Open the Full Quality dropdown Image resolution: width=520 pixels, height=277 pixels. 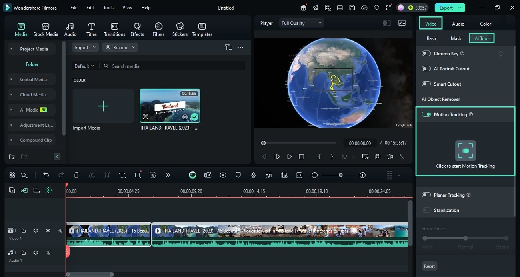[301, 23]
